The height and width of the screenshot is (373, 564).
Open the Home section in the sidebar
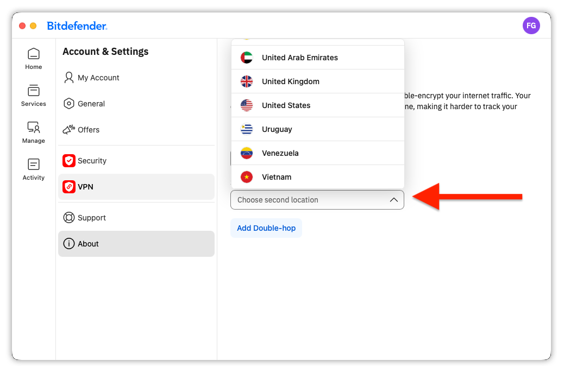[x=34, y=59]
